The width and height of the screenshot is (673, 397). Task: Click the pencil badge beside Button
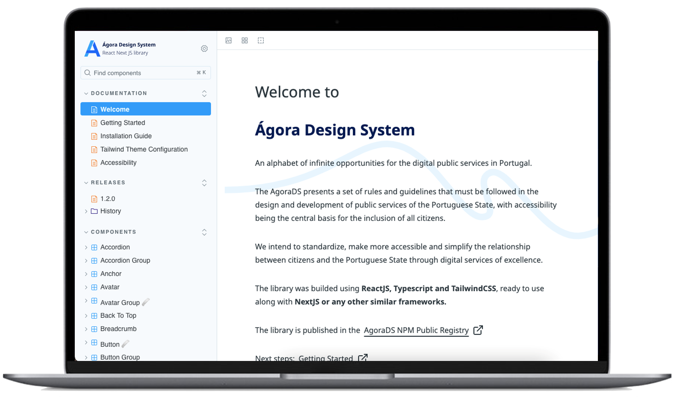[x=125, y=344]
